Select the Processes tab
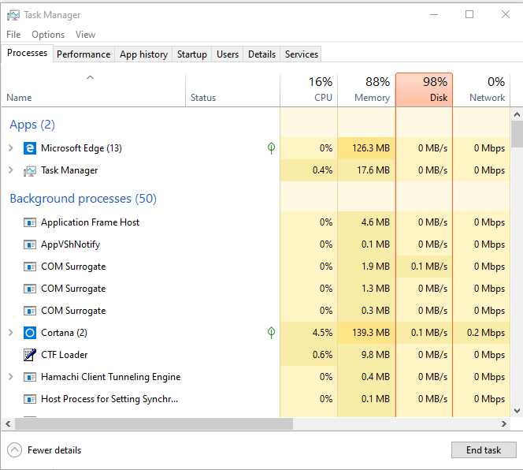 28,53
